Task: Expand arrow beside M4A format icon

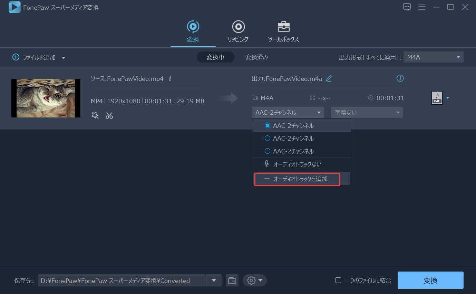Action: coord(448,98)
